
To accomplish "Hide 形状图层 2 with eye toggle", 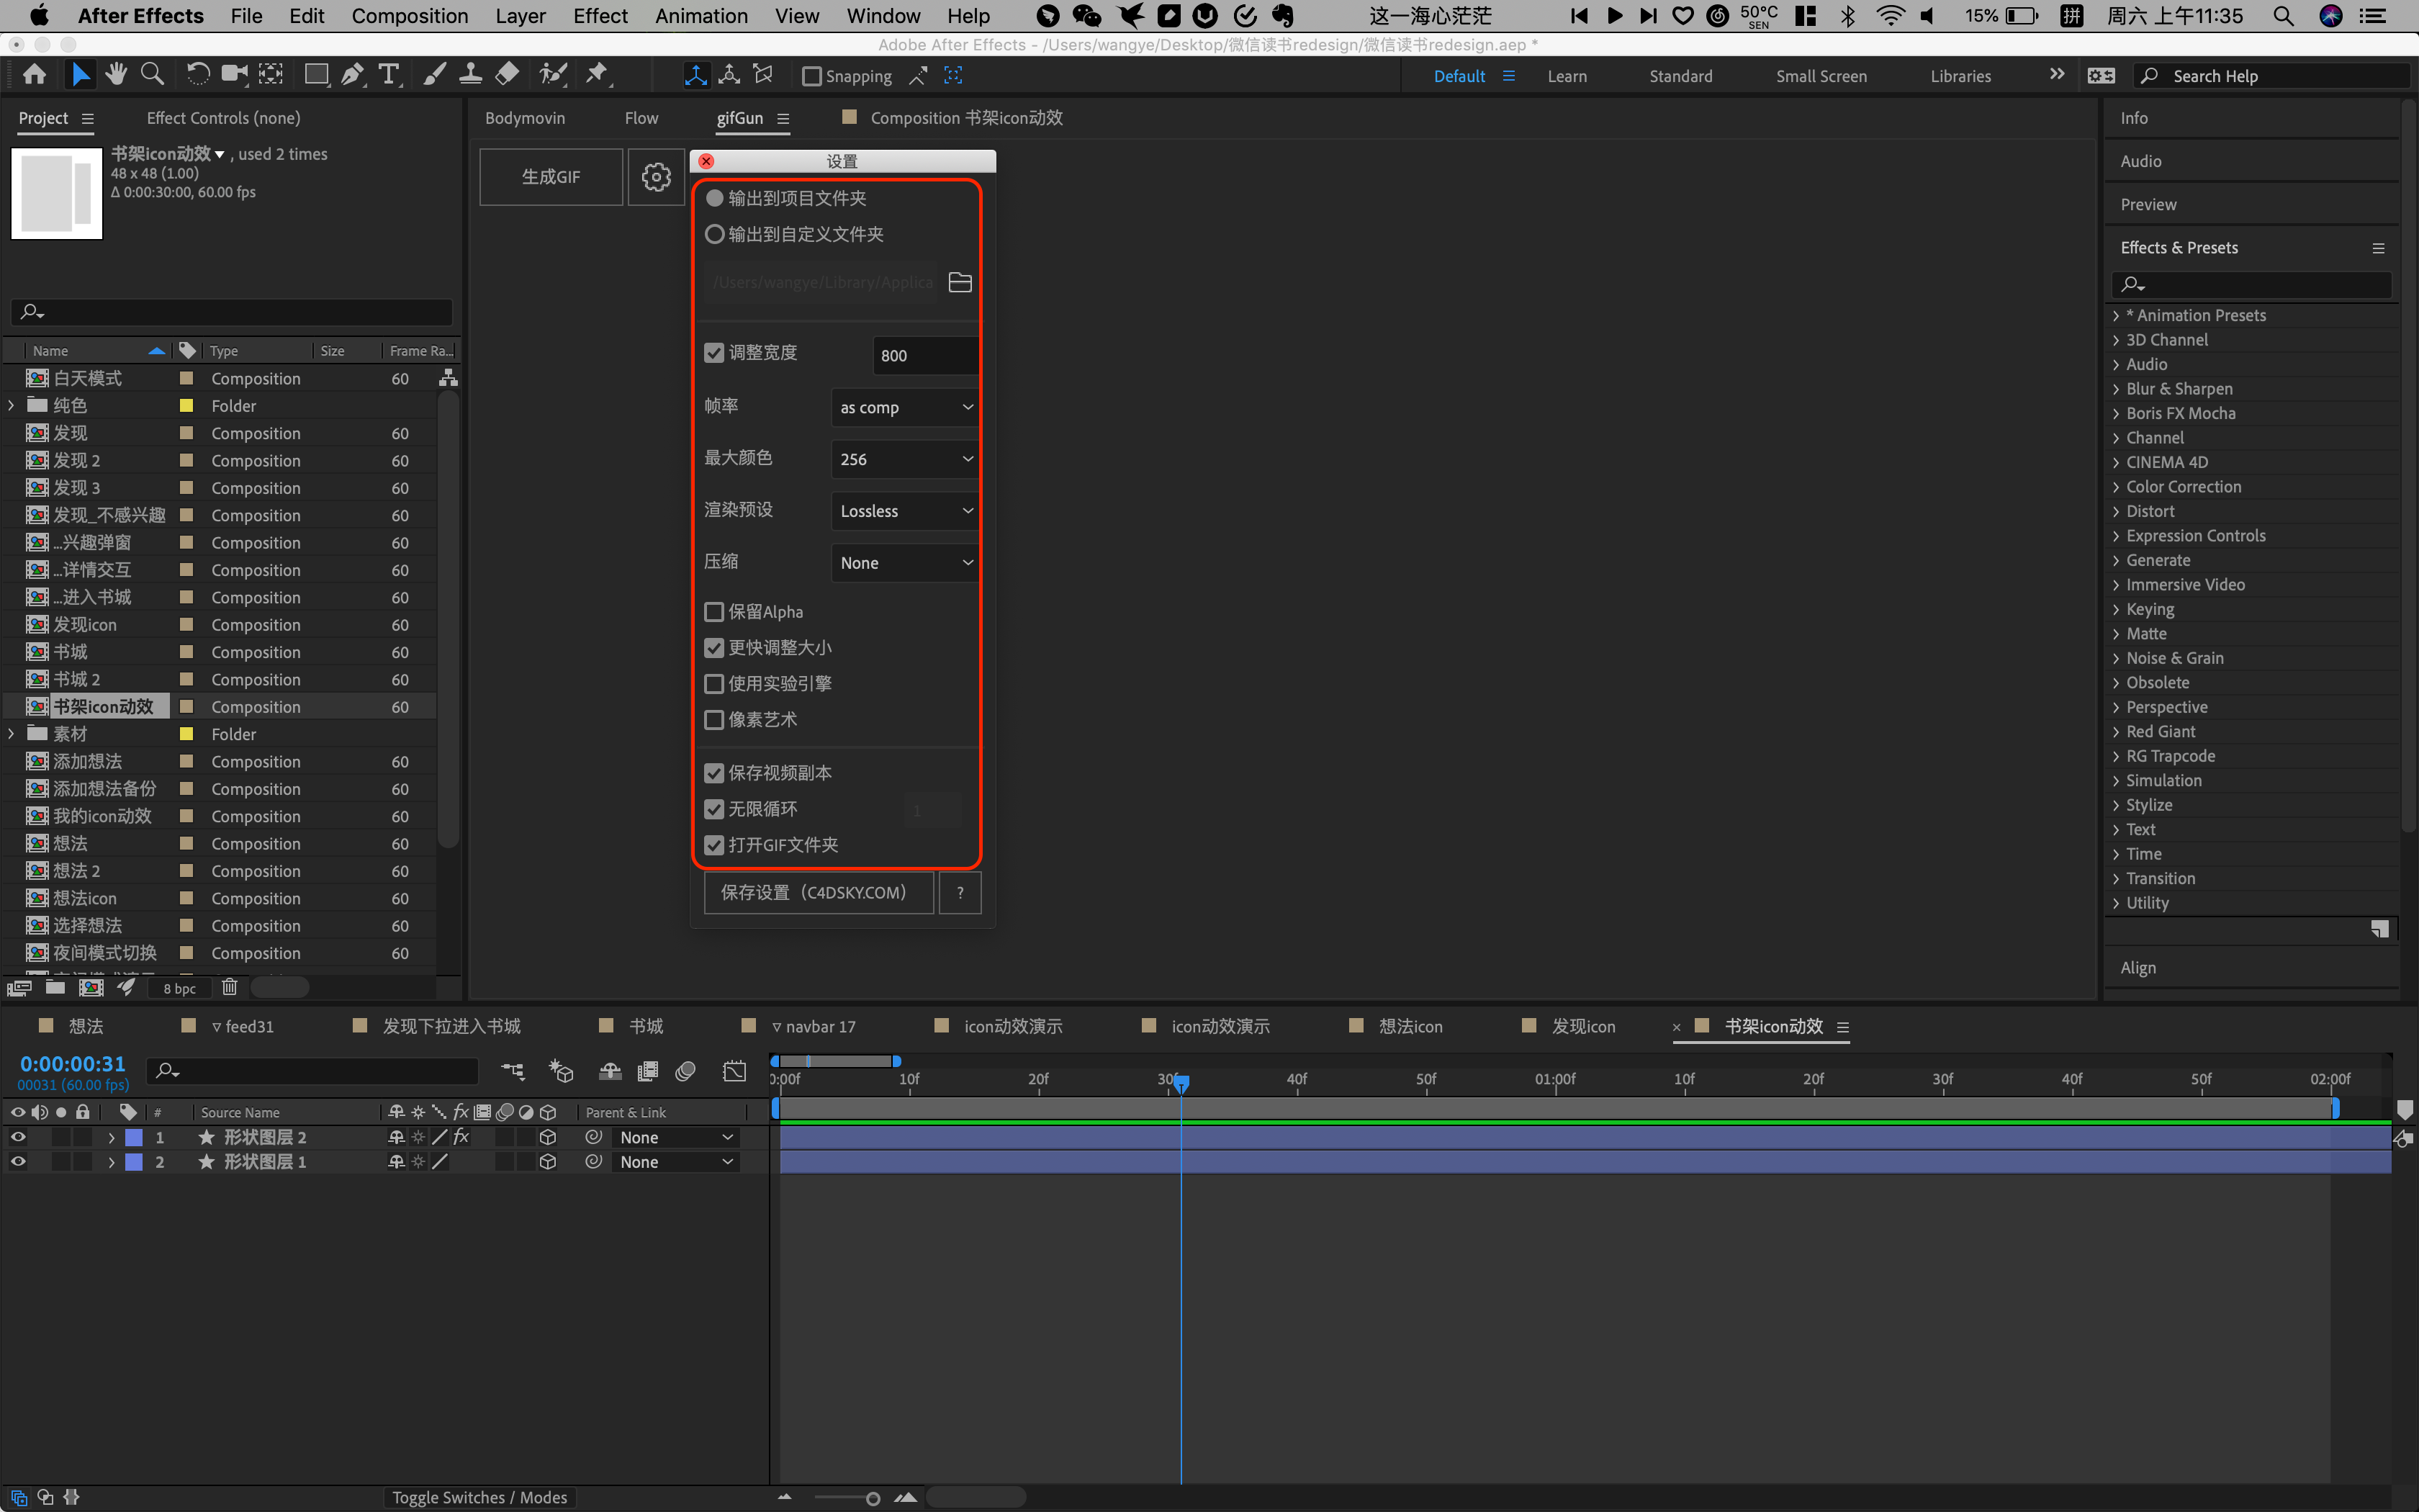I will tap(18, 1137).
